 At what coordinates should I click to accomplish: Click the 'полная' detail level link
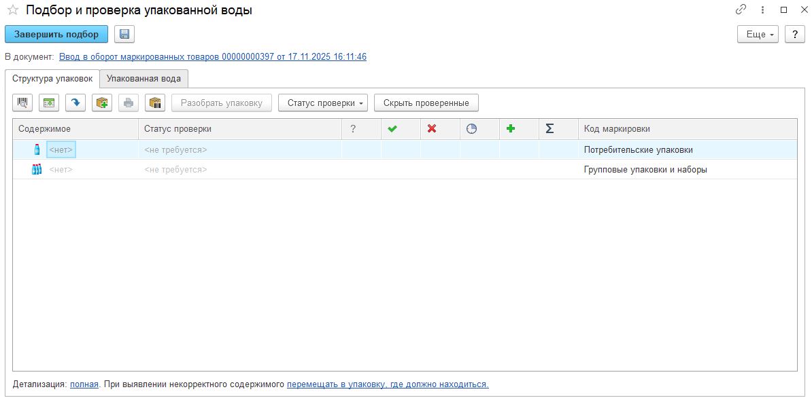[84, 384]
